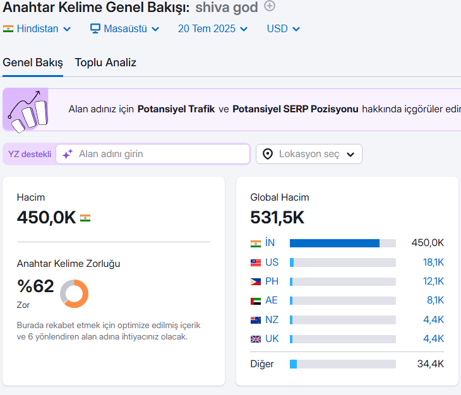
Task: Expand the 20 Tem 2025 date selector
Action: [213, 29]
